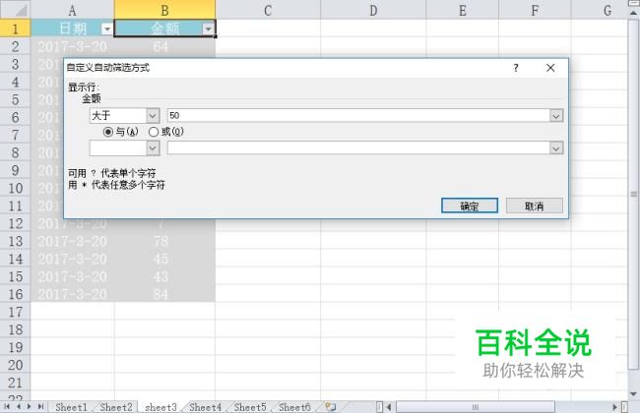Open the value dropdown beside 50
The height and width of the screenshot is (413, 640).
coord(556,116)
